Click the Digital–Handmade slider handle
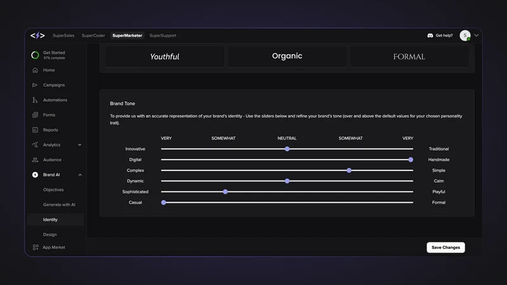507x285 pixels. tap(411, 160)
